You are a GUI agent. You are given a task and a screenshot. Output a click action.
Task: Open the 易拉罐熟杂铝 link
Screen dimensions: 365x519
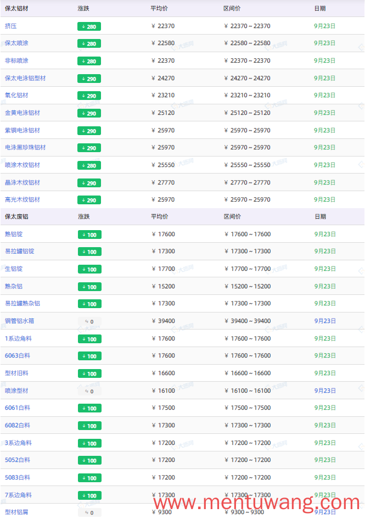coord(22,304)
